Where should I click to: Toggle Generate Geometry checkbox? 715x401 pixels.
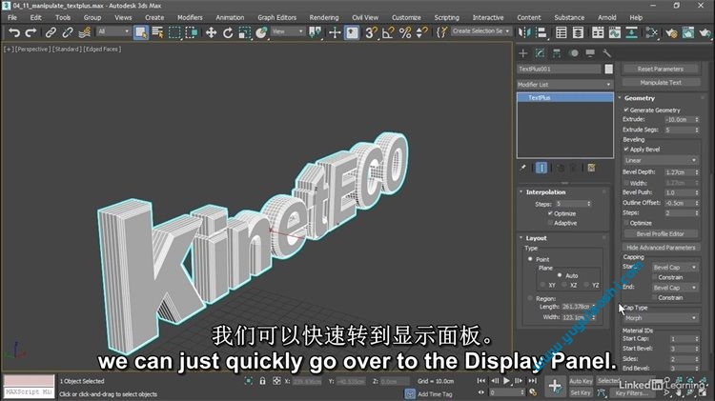626,110
